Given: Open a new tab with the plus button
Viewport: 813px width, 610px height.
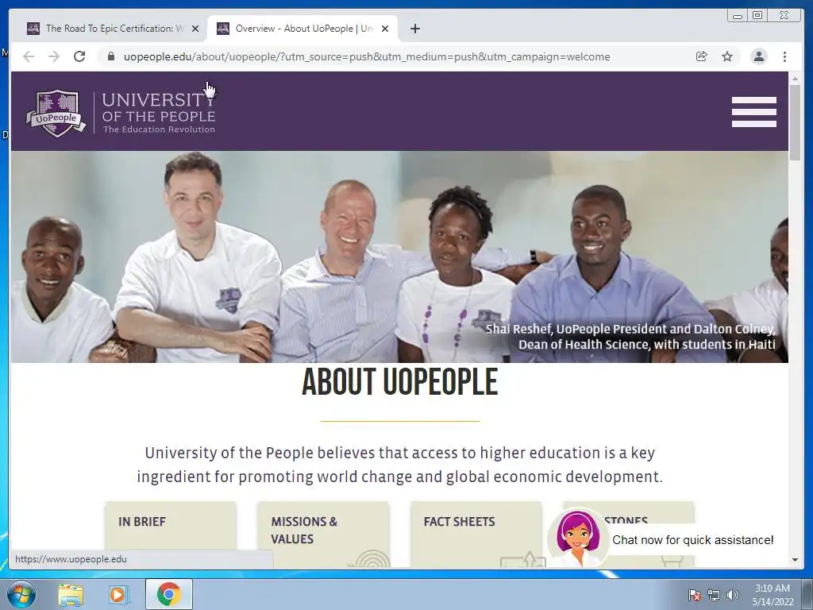Looking at the screenshot, I should tap(414, 29).
